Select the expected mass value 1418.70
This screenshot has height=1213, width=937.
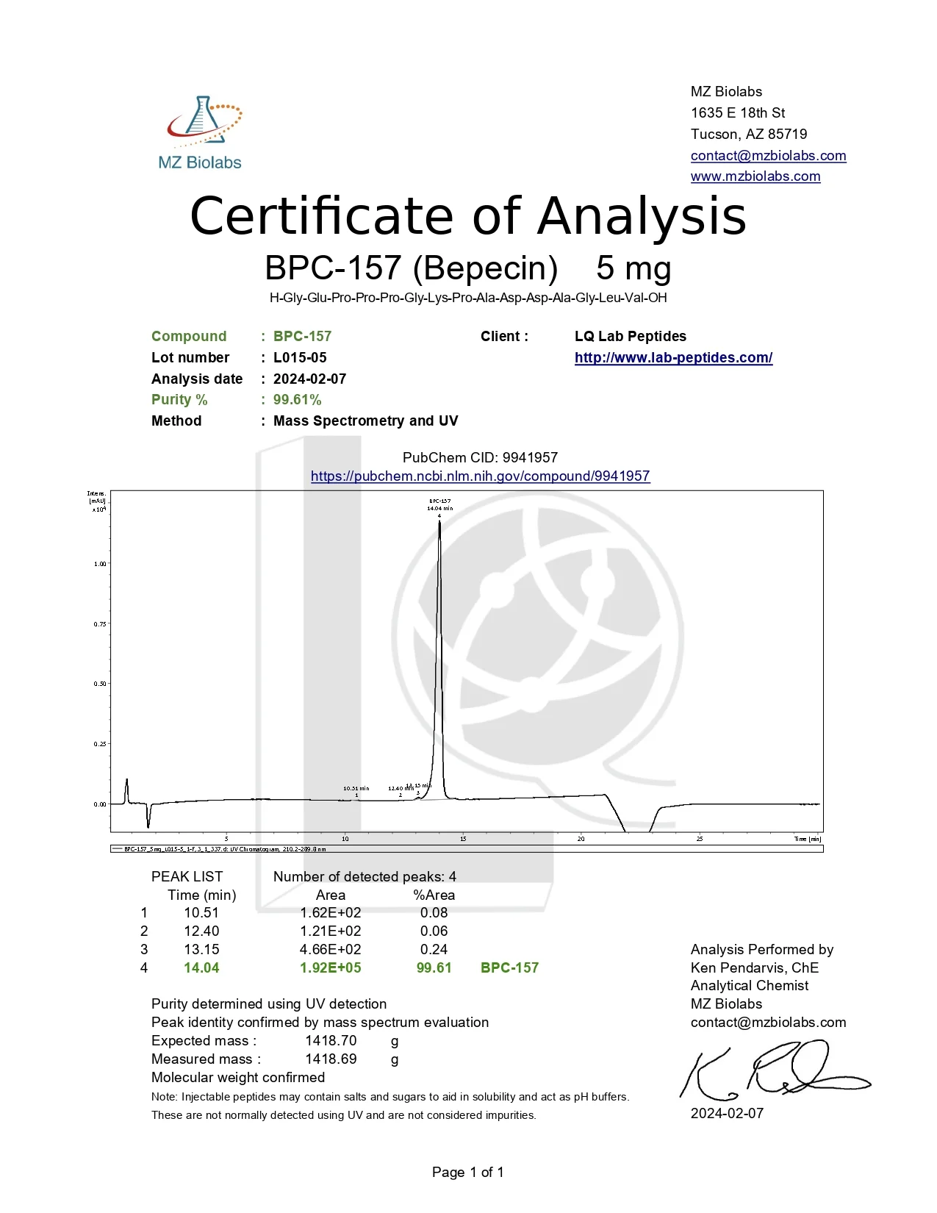click(x=331, y=1041)
